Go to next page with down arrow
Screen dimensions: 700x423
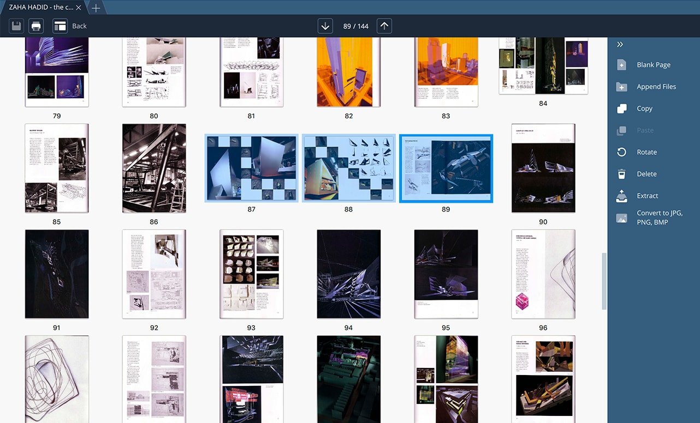click(x=325, y=26)
